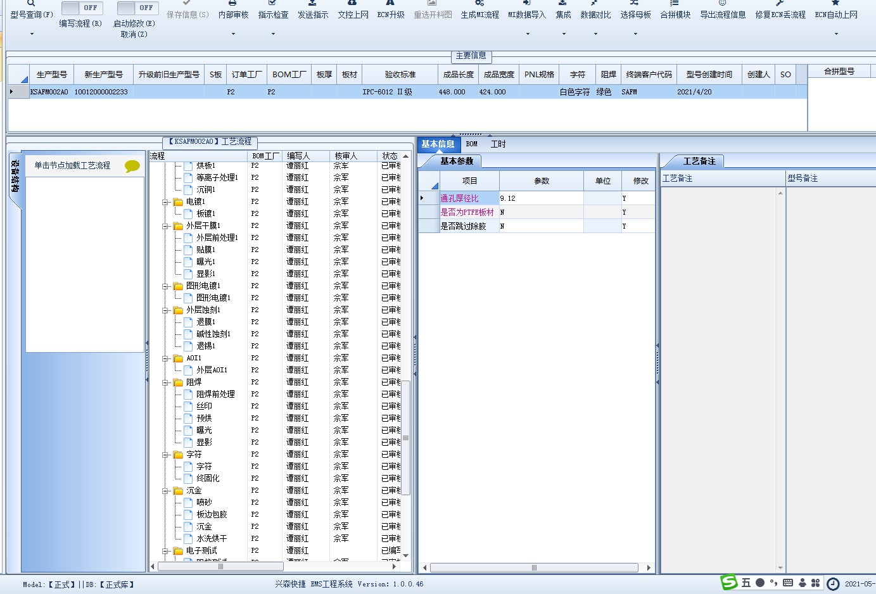Click the Sogou input method S icon
Image resolution: width=876 pixels, height=594 pixels.
point(729,582)
